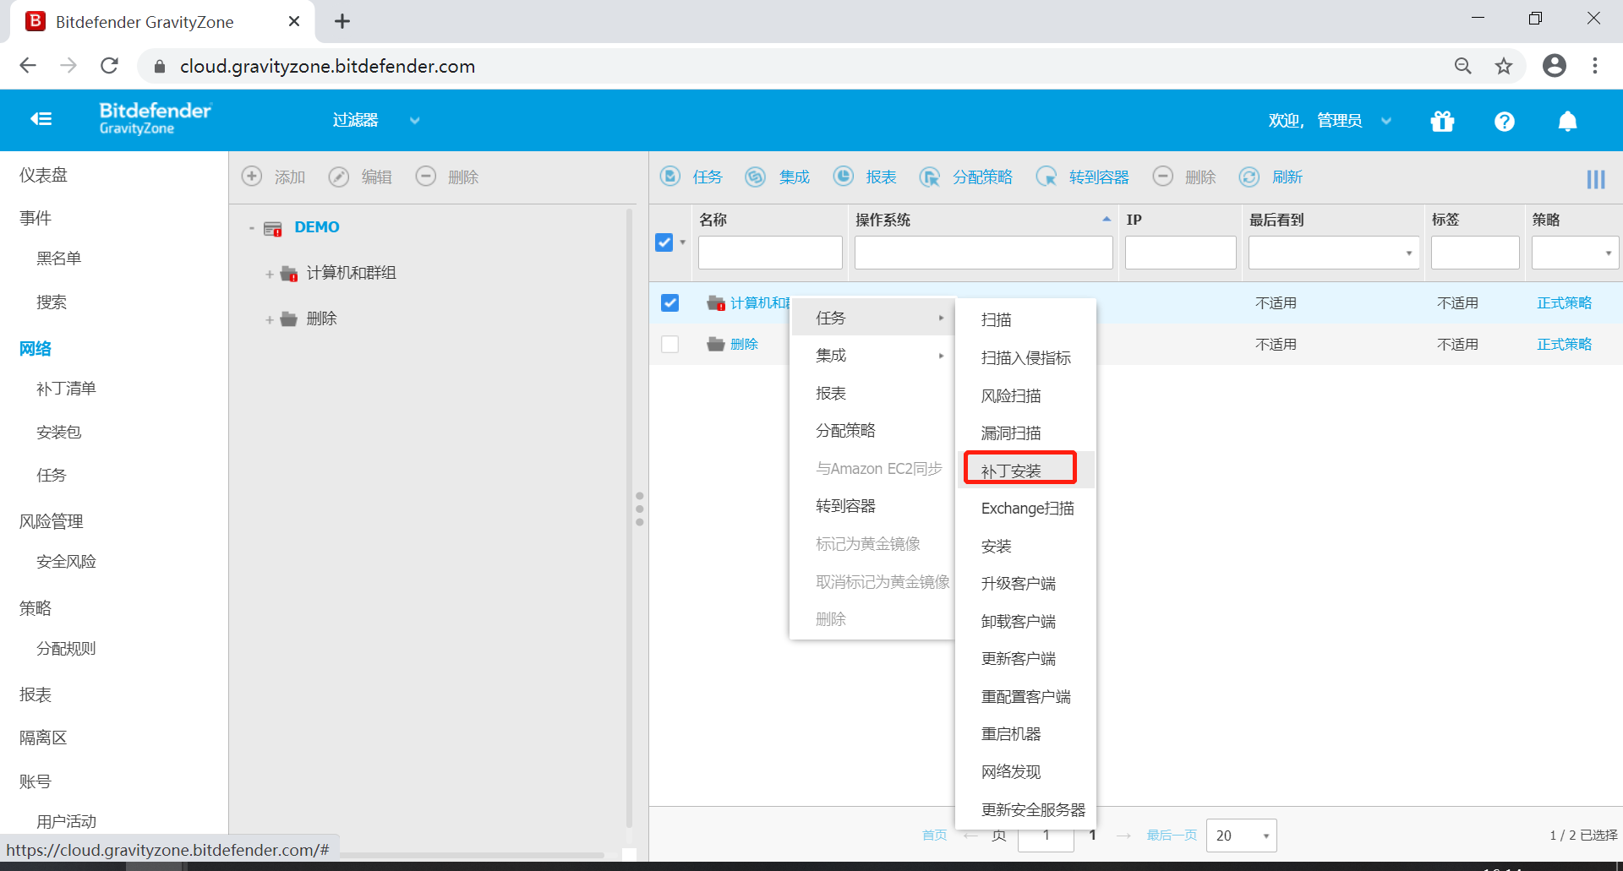Open a new browser tab

click(x=342, y=21)
